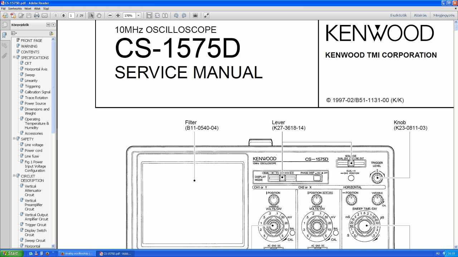The height and width of the screenshot is (257, 458).
Task: Jump to the WARNING bookmark
Action: (29, 46)
